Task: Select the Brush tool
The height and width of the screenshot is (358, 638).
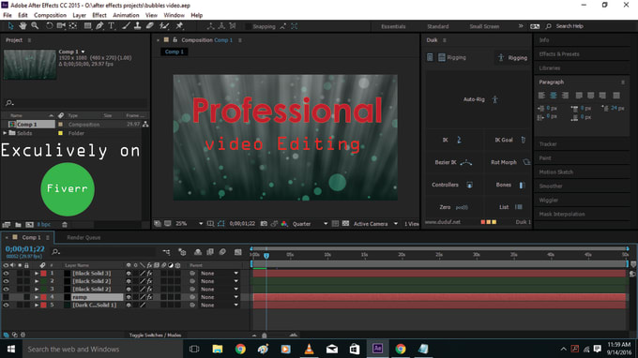Action: [x=126, y=26]
